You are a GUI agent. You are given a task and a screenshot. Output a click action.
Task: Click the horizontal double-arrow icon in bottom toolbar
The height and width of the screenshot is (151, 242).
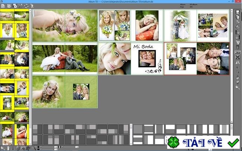[38, 149]
